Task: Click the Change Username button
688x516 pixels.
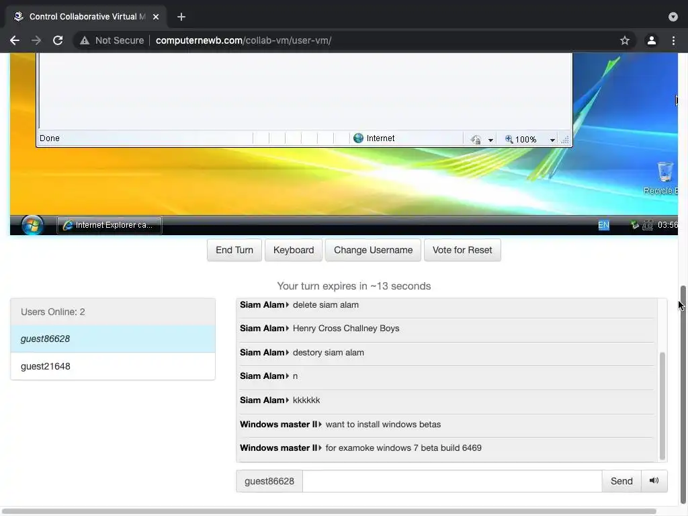Action: (373, 250)
